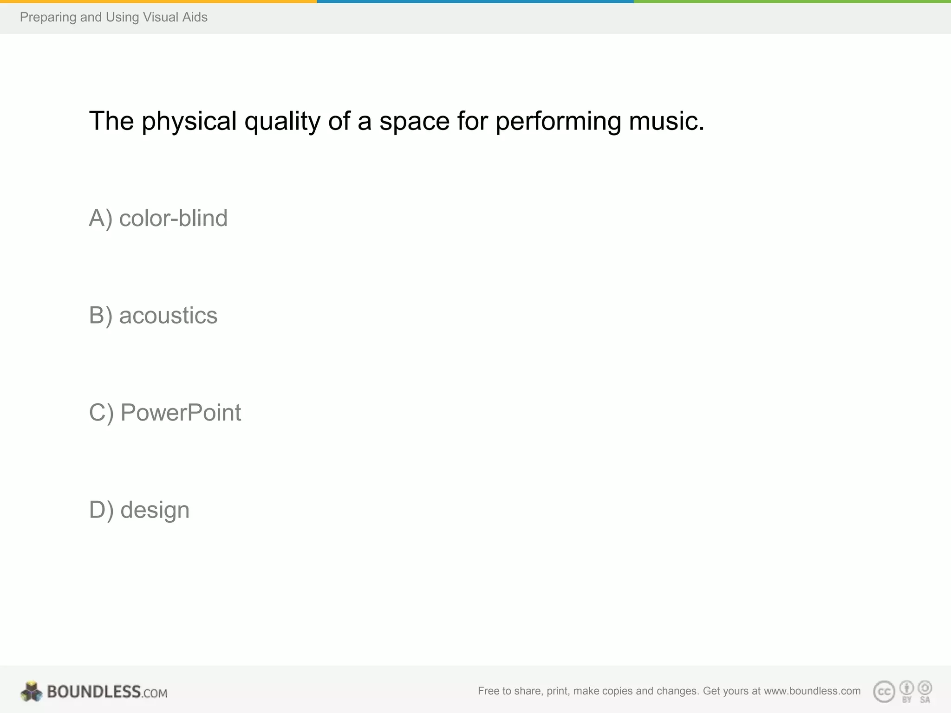951x713 pixels.
Task: Click the 'Free to share, print' footer text
Action: (x=669, y=691)
